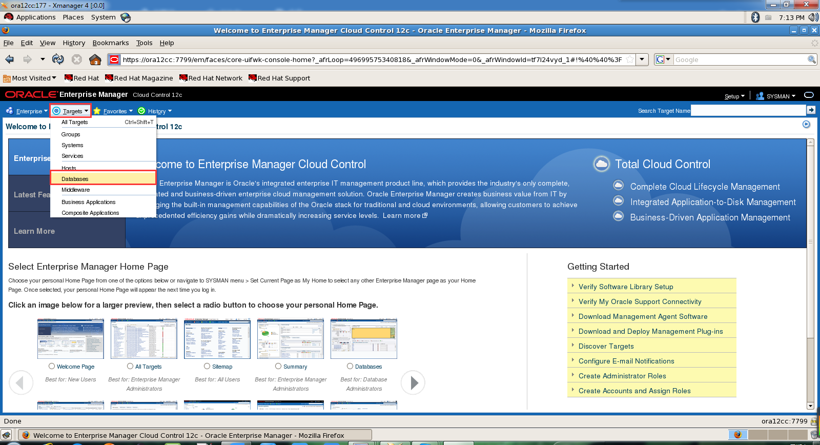Click the Summary preview thumbnail
The height and width of the screenshot is (445, 820).
coord(291,338)
